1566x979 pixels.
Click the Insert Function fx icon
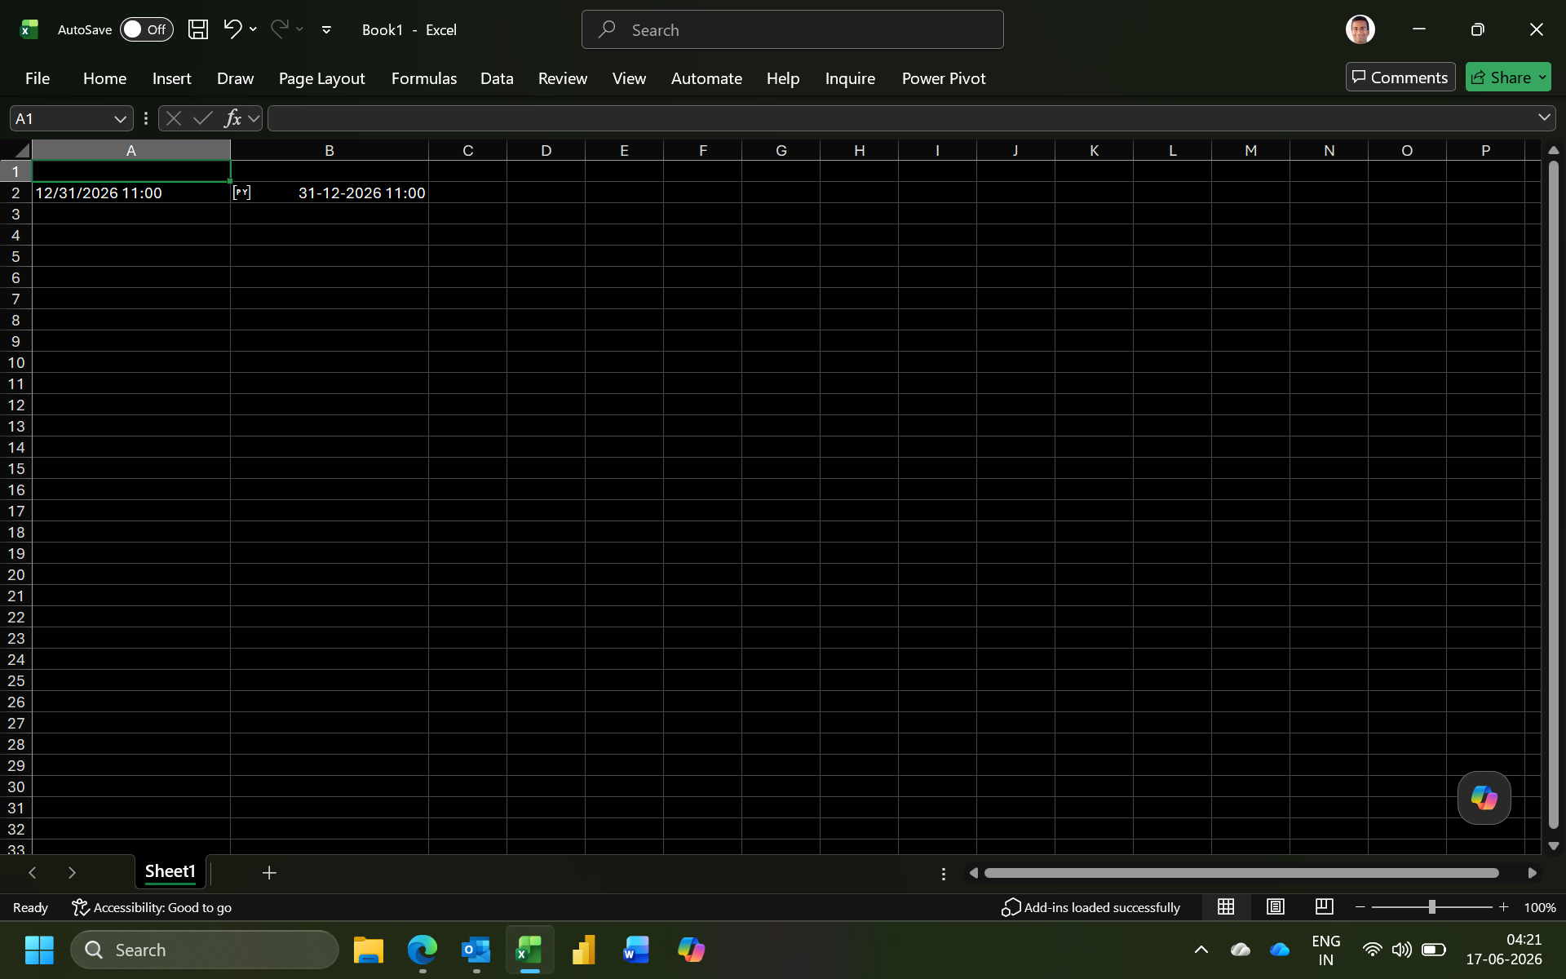(x=232, y=118)
